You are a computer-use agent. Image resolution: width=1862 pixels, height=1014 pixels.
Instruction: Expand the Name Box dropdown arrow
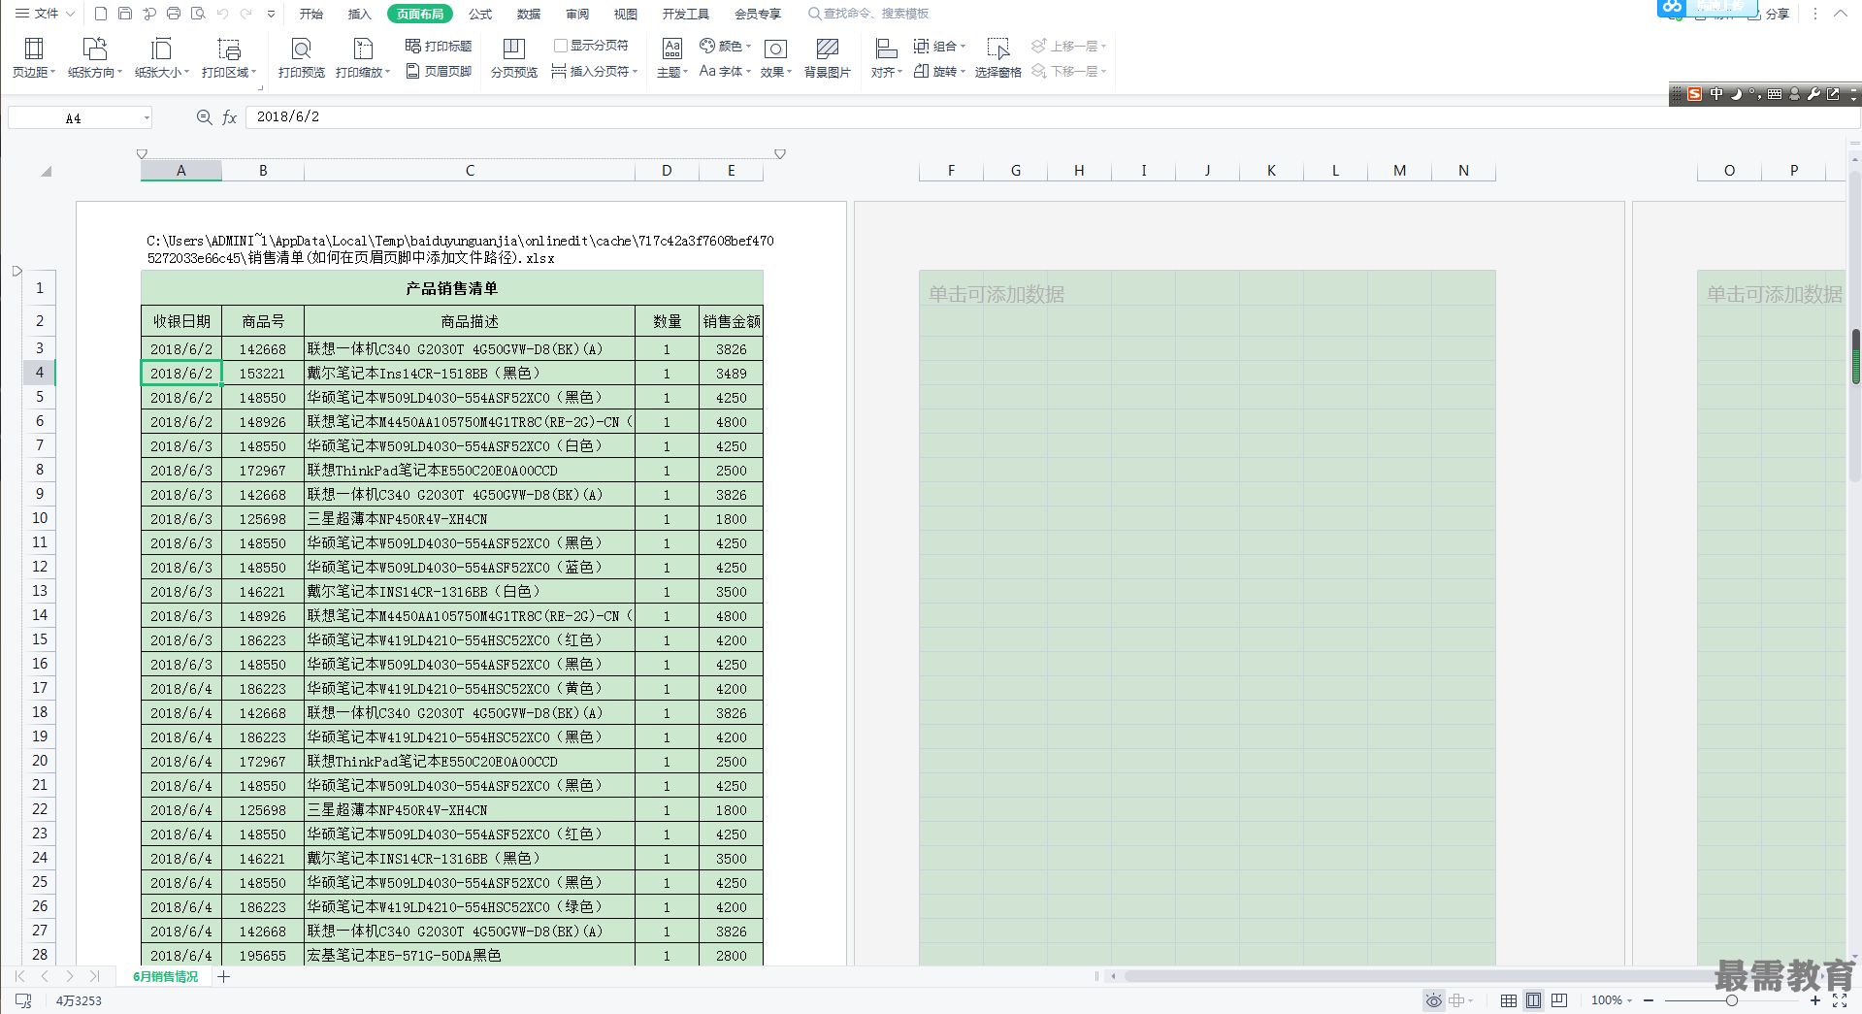(x=147, y=117)
